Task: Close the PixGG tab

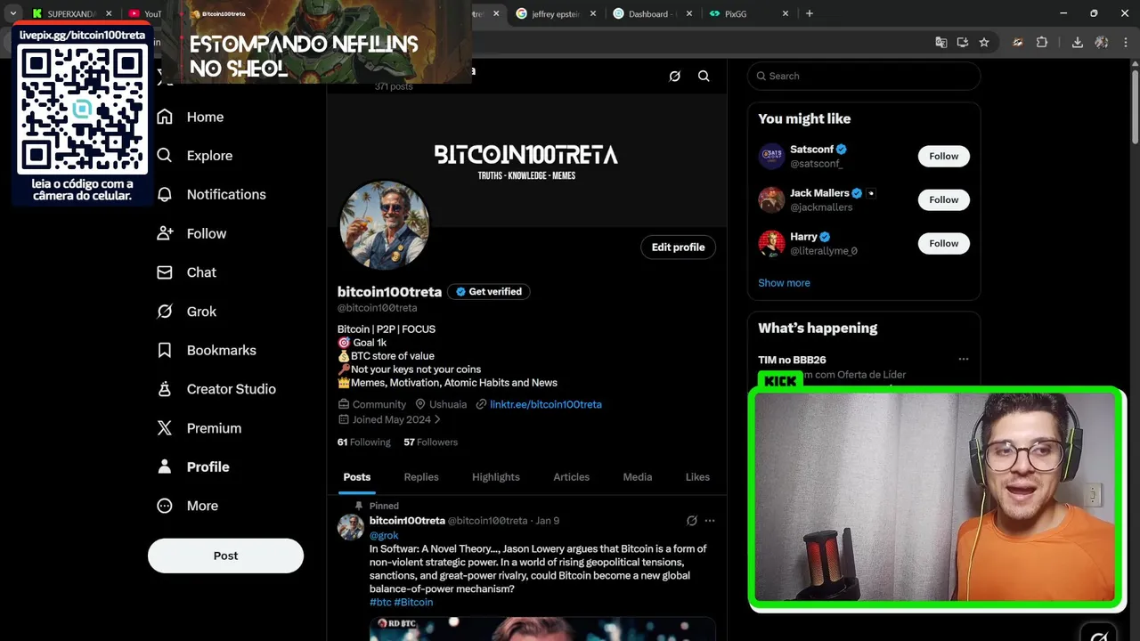Action: click(785, 13)
